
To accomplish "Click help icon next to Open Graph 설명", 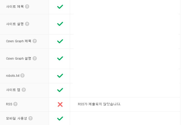I will 35,58.
